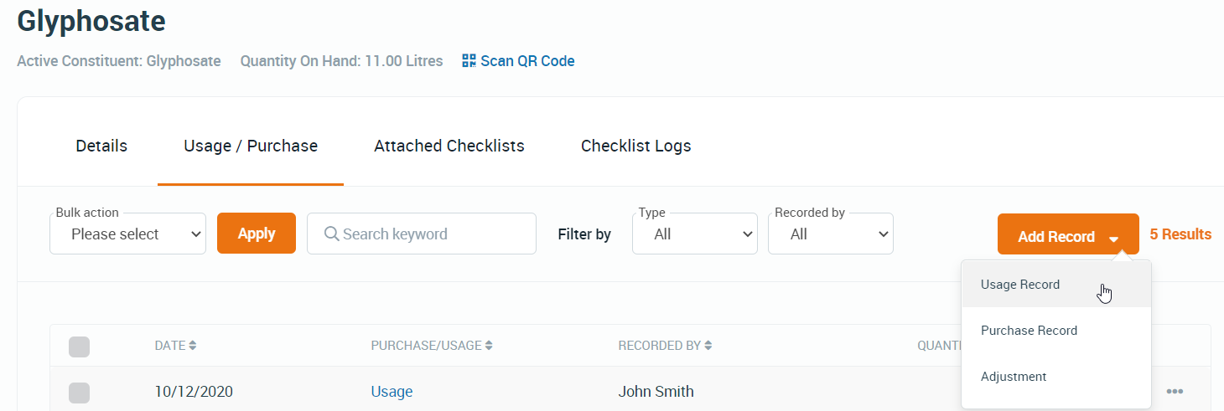Image resolution: width=1224 pixels, height=411 pixels.
Task: Open the three-dots menu for John Smith's row
Action: pyautogui.click(x=1175, y=391)
